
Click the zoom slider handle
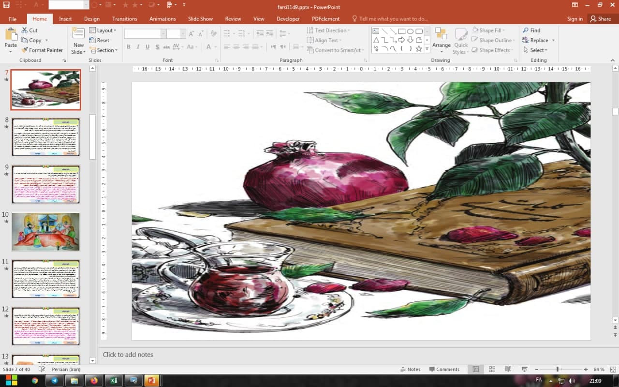(558, 369)
